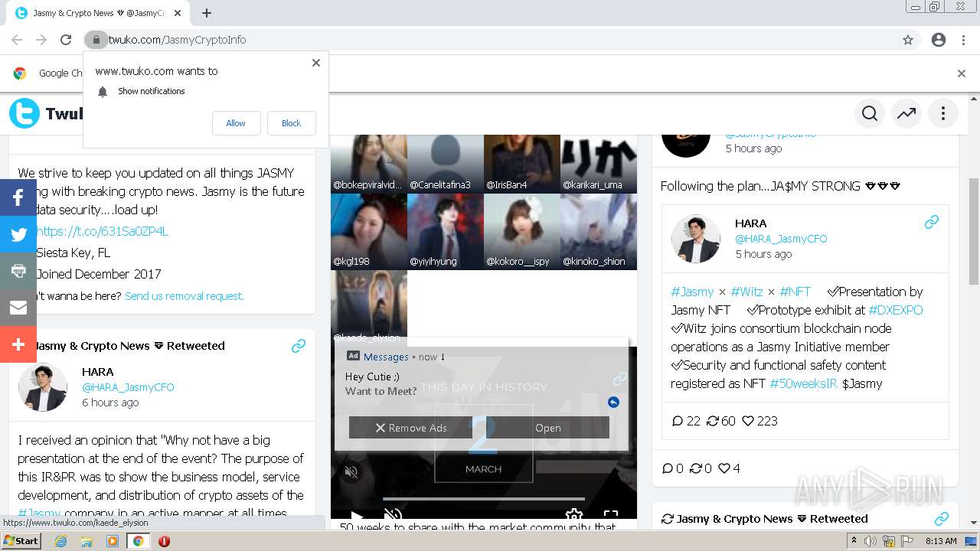Open the search magnifier icon
Image resolution: width=980 pixels, height=551 pixels.
tap(870, 113)
